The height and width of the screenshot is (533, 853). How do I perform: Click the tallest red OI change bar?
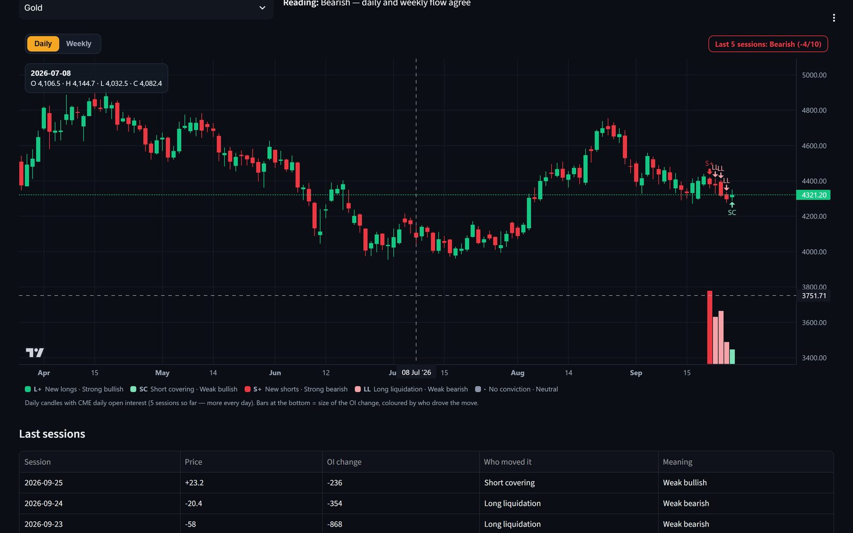click(x=710, y=327)
